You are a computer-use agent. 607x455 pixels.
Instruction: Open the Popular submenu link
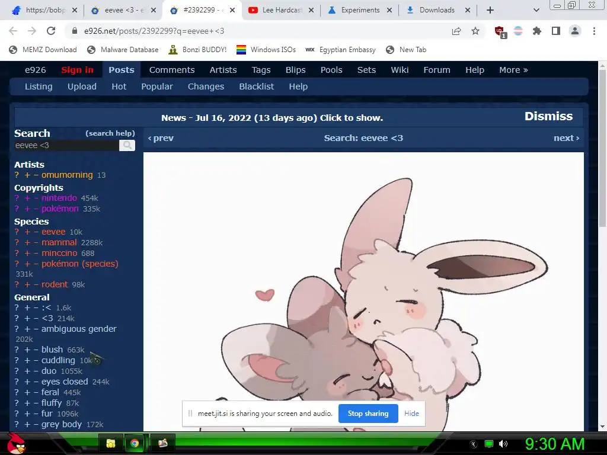click(156, 86)
